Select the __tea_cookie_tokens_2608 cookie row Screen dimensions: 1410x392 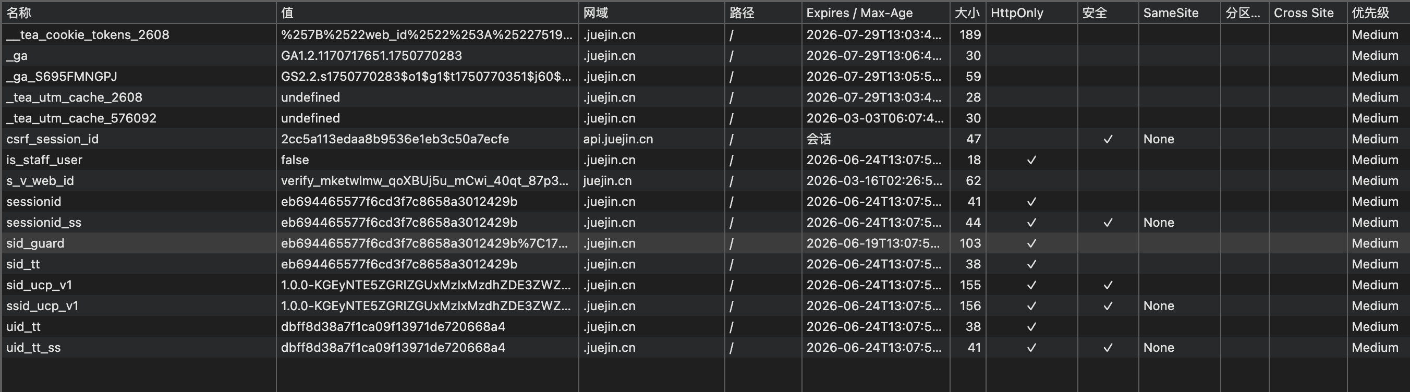(705, 34)
